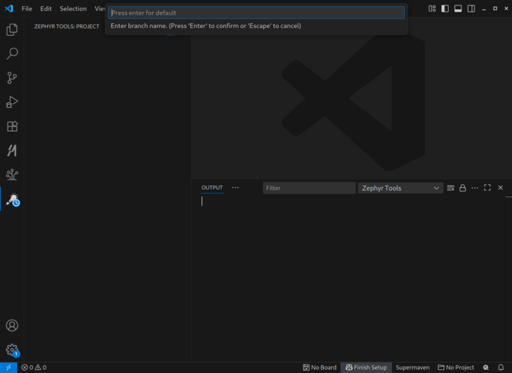The width and height of the screenshot is (512, 373).
Task: Toggle the output auto-scroll lock
Action: (x=462, y=188)
